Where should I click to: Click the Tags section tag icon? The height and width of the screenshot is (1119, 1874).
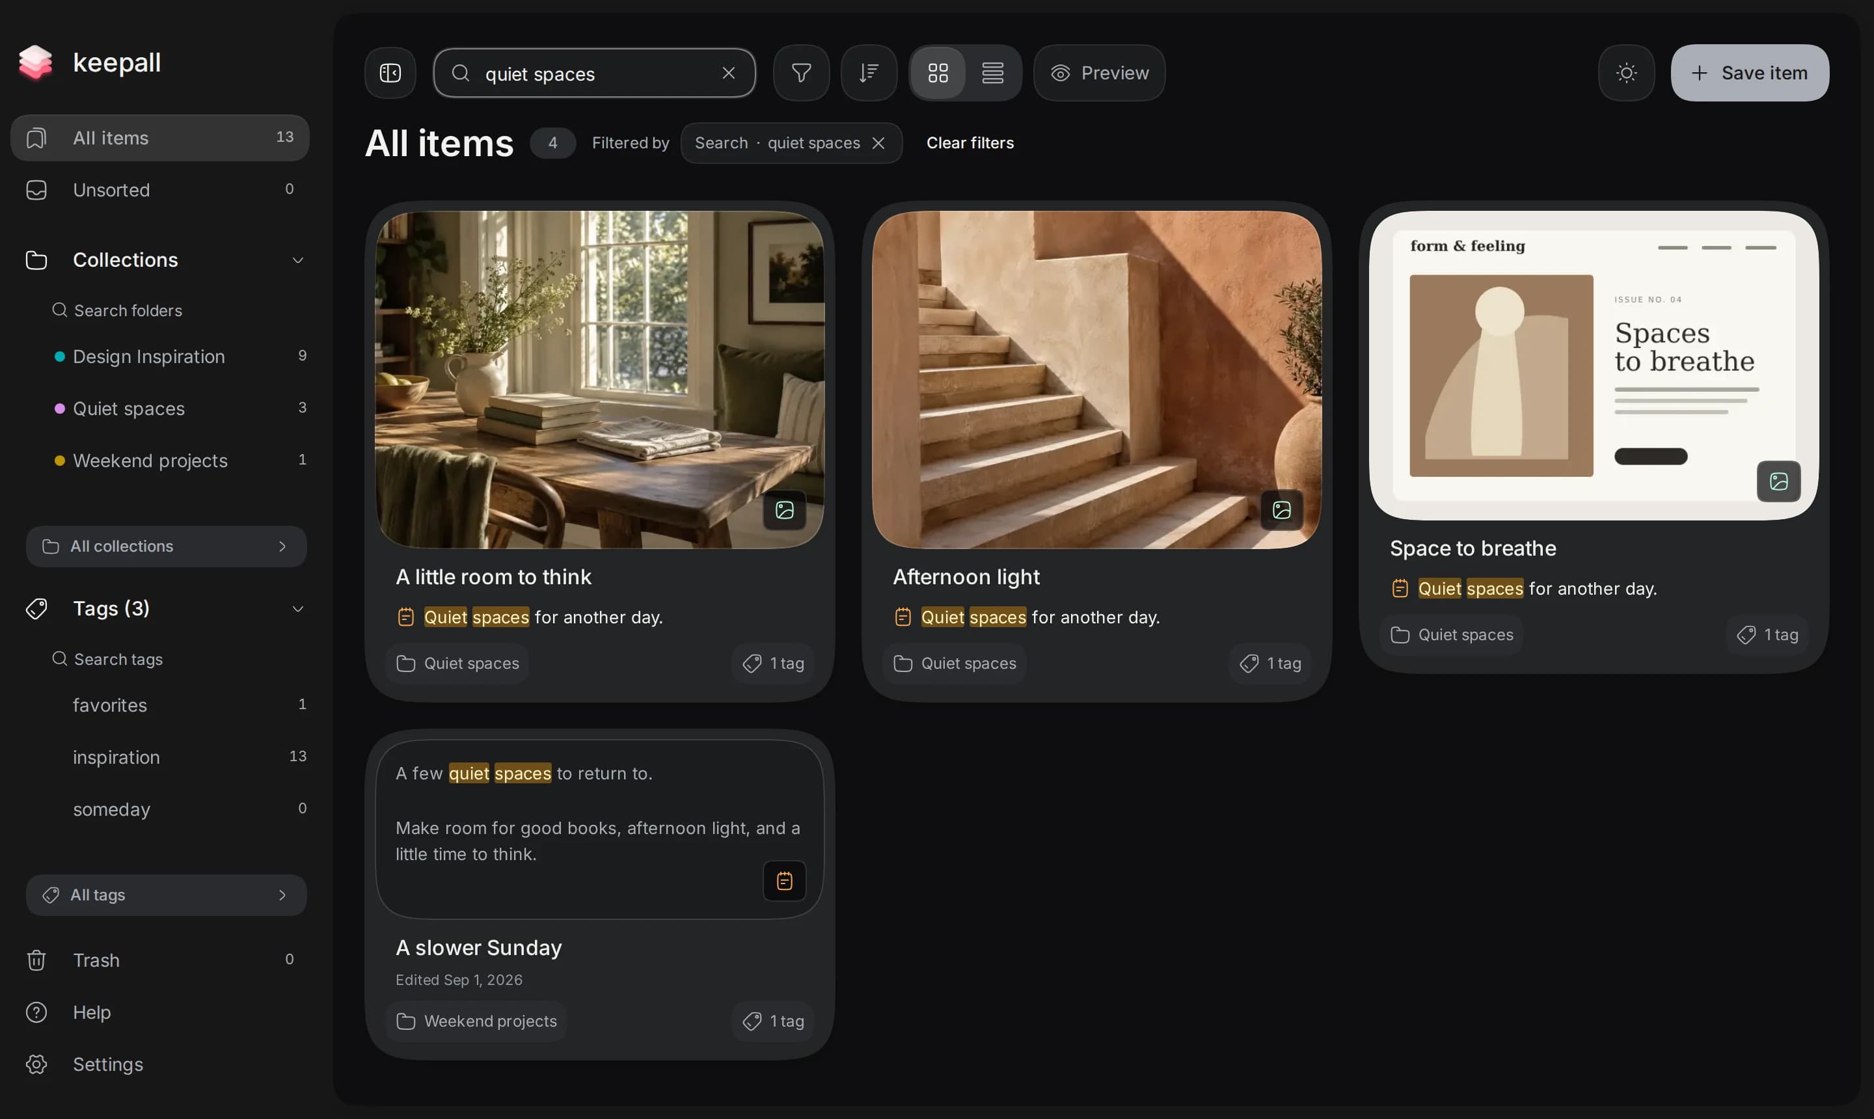coord(36,609)
